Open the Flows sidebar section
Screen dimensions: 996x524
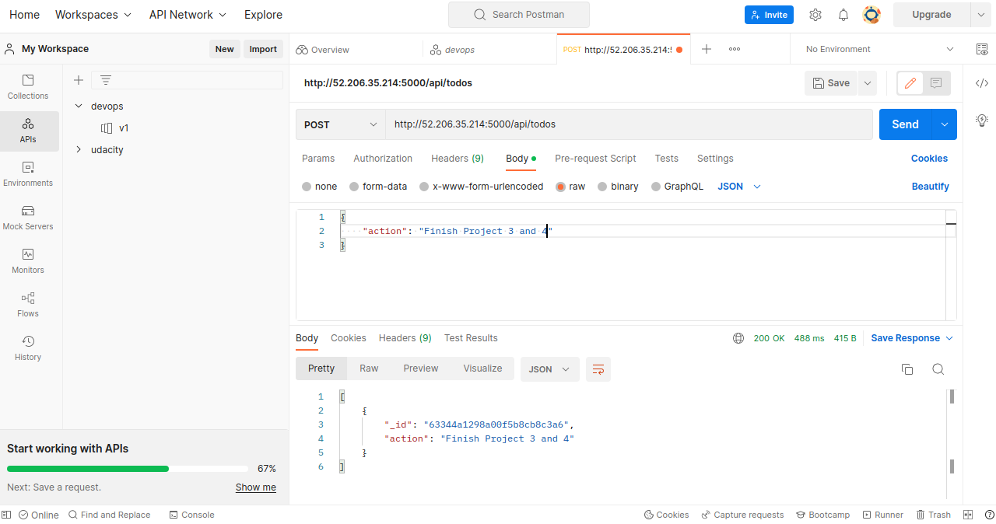pos(28,304)
